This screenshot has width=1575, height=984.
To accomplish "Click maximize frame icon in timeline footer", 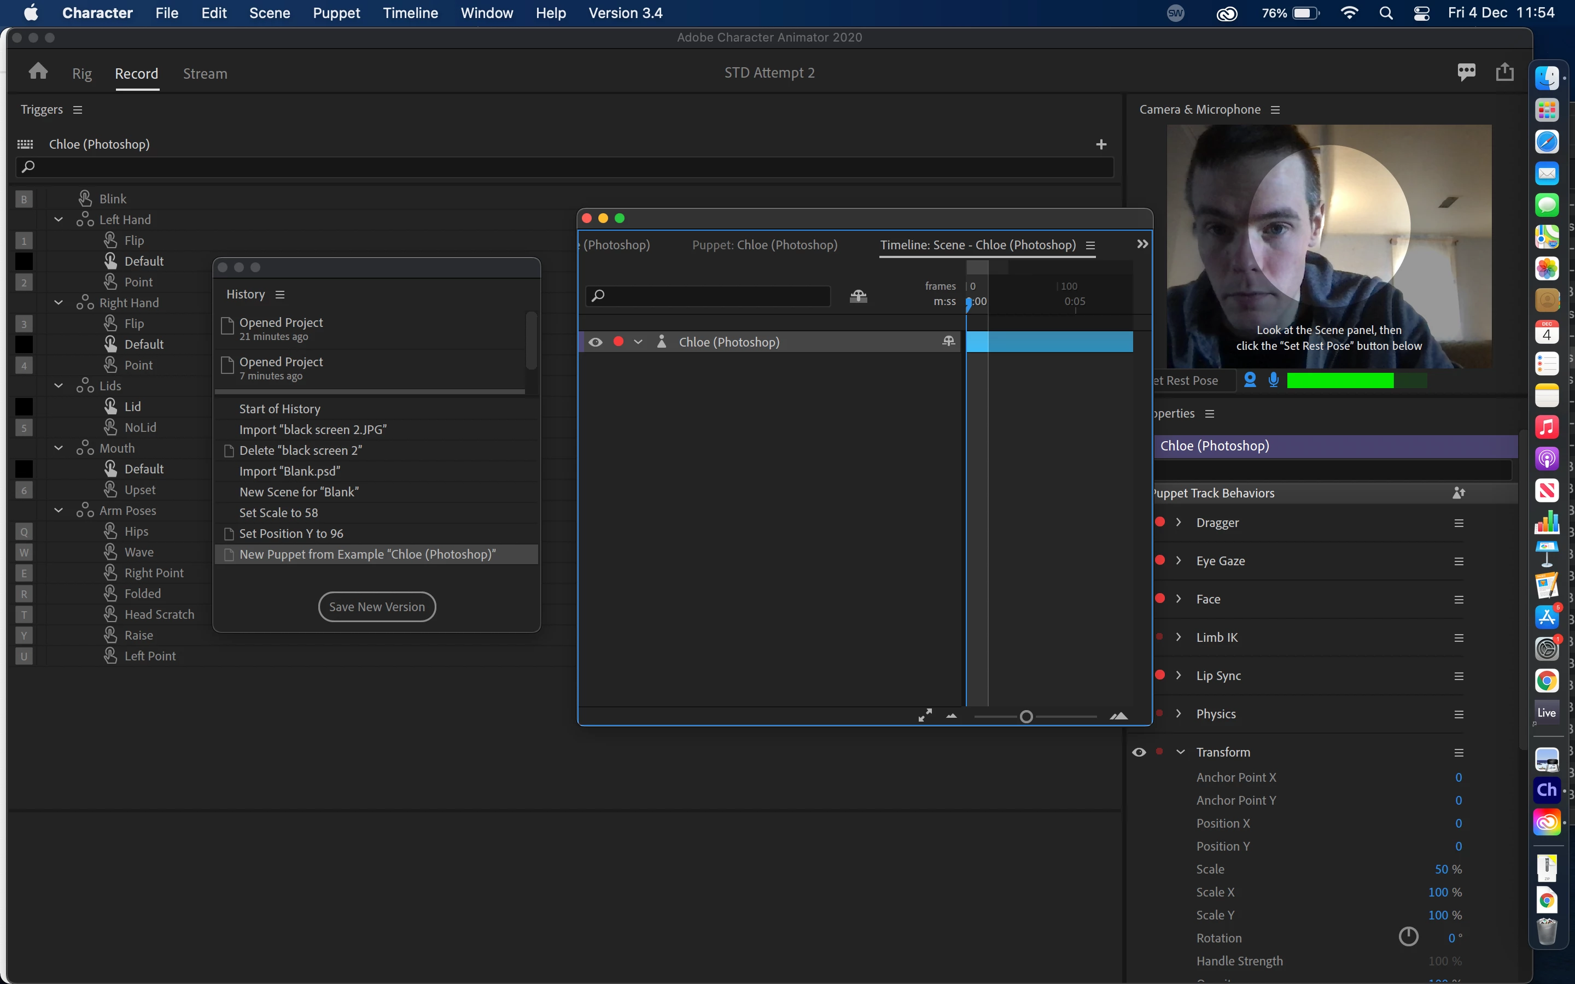I will (x=925, y=716).
